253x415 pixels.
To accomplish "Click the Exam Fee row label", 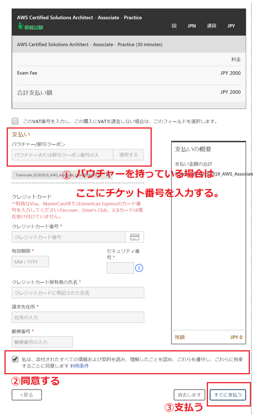I will [27, 73].
